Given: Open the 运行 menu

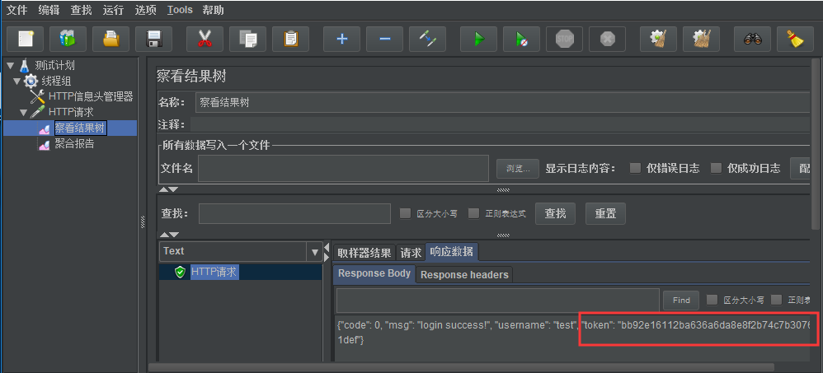Looking at the screenshot, I should [113, 10].
